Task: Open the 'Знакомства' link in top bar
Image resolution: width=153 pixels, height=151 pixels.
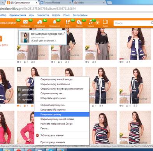Action: click(43, 15)
